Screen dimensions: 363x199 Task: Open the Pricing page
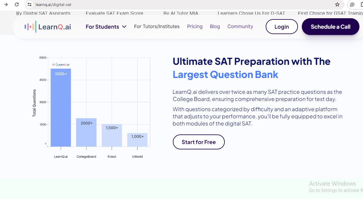(195, 27)
